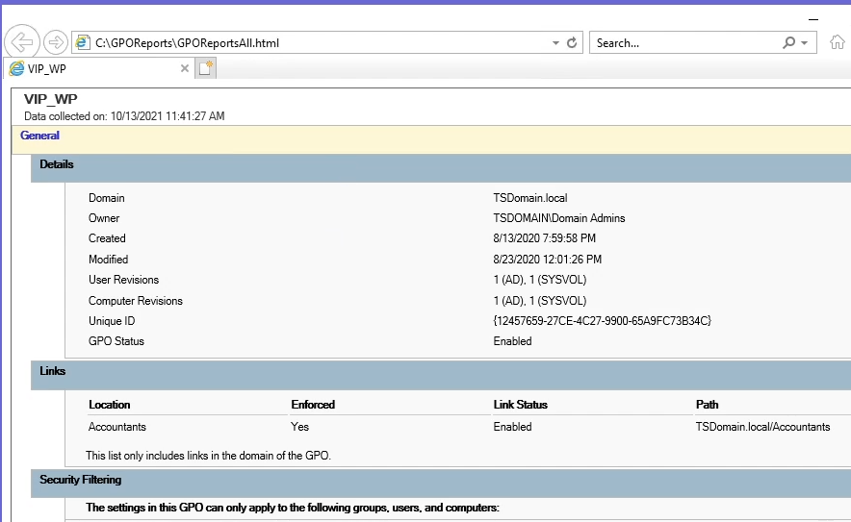Click the browser Forward arrow button
Screen dimensions: 851x522
[x=55, y=42]
